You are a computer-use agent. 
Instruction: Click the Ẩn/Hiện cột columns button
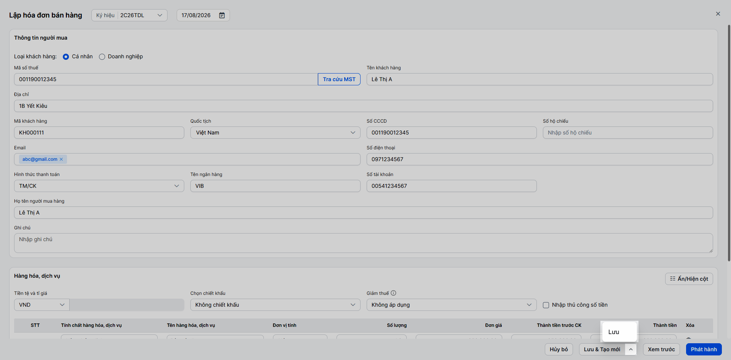[689, 279]
